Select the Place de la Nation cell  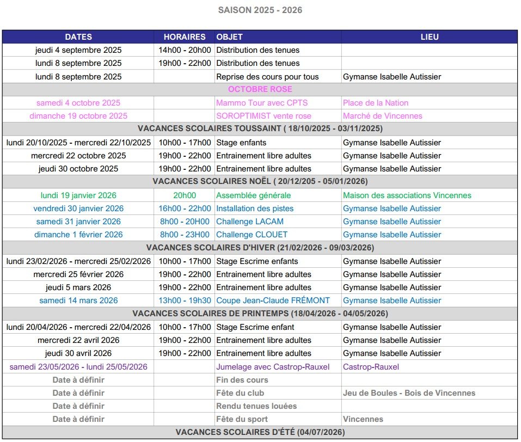click(x=376, y=103)
